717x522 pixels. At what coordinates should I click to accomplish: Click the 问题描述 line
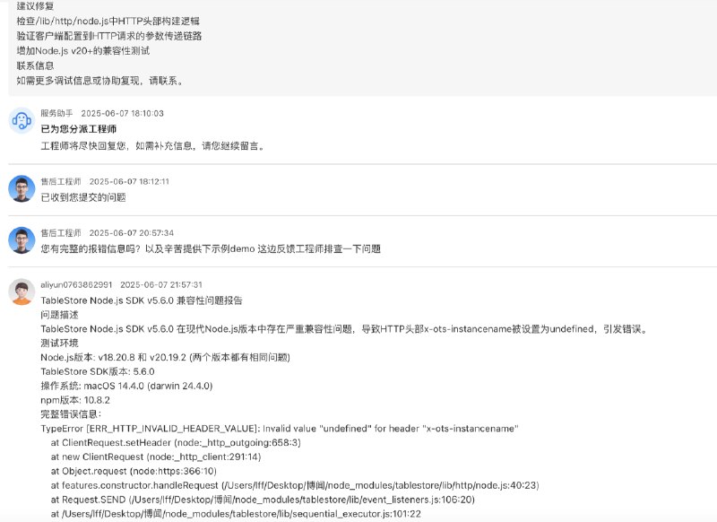click(x=59, y=315)
